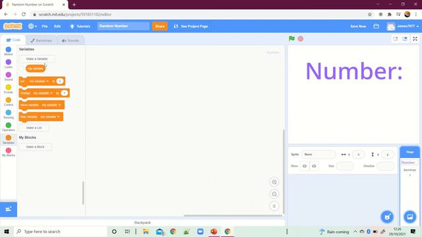
Task: Open variable dropdown in the change block
Action: [x=43, y=93]
